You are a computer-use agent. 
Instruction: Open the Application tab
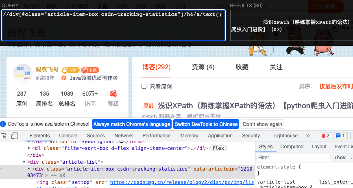tap(220, 136)
